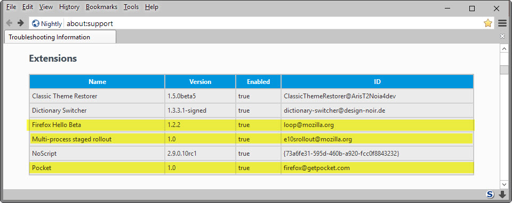512x203 pixels.
Task: Select the Classic Theme Restorer name cell
Action: [x=97, y=96]
